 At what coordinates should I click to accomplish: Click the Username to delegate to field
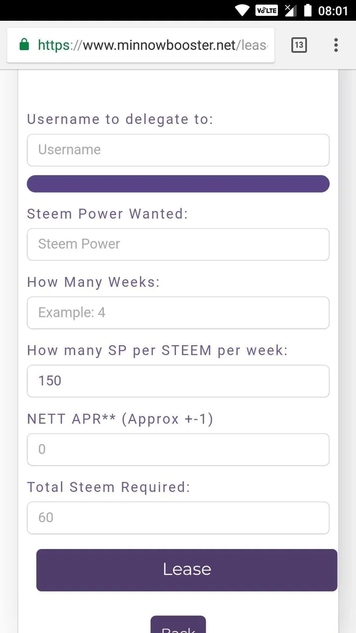178,150
